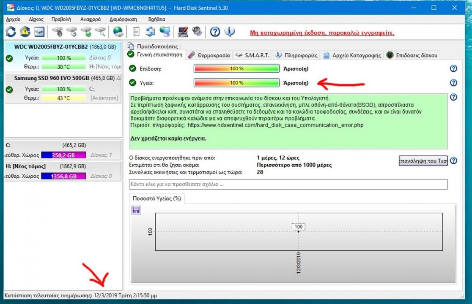Click the "Περισσότερο από 1000 μέρες" value

point(294,165)
